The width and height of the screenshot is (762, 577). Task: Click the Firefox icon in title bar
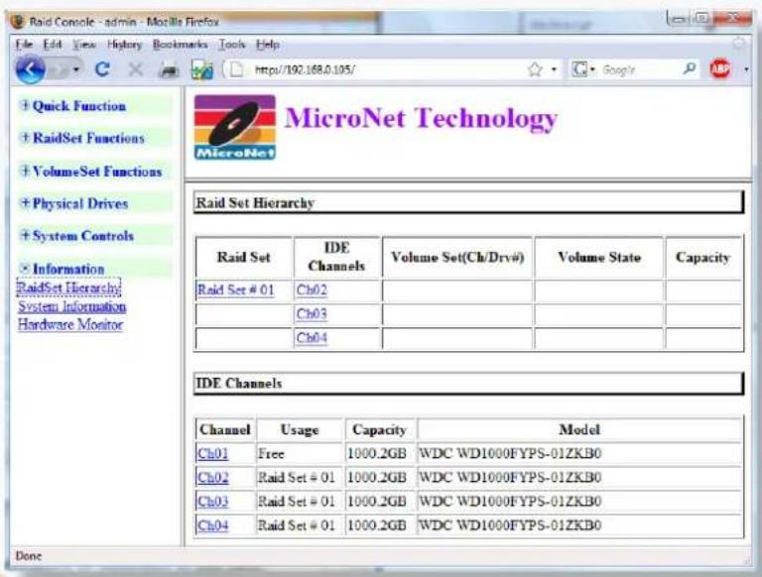18,22
